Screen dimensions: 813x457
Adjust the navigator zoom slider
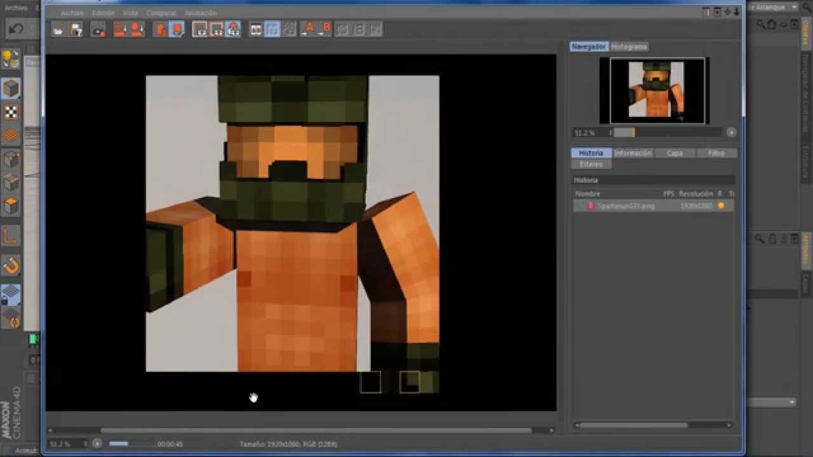tap(666, 133)
